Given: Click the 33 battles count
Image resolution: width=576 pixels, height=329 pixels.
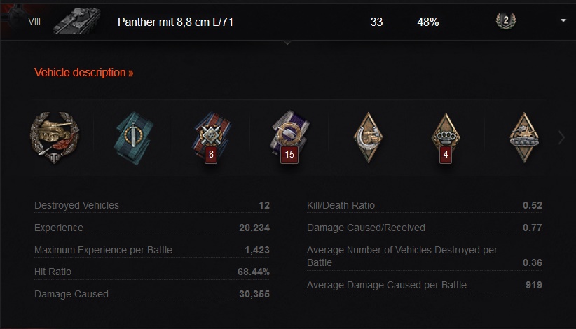Looking at the screenshot, I should click(x=376, y=22).
